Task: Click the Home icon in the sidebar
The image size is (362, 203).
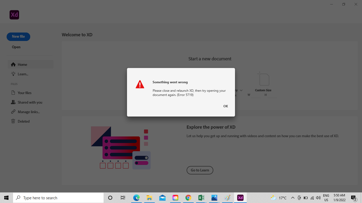Action: (x=13, y=64)
